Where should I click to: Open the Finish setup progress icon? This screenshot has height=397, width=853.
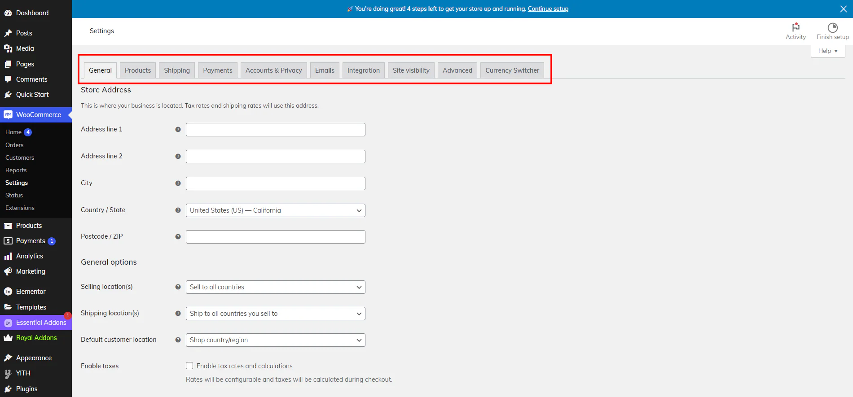pyautogui.click(x=832, y=27)
